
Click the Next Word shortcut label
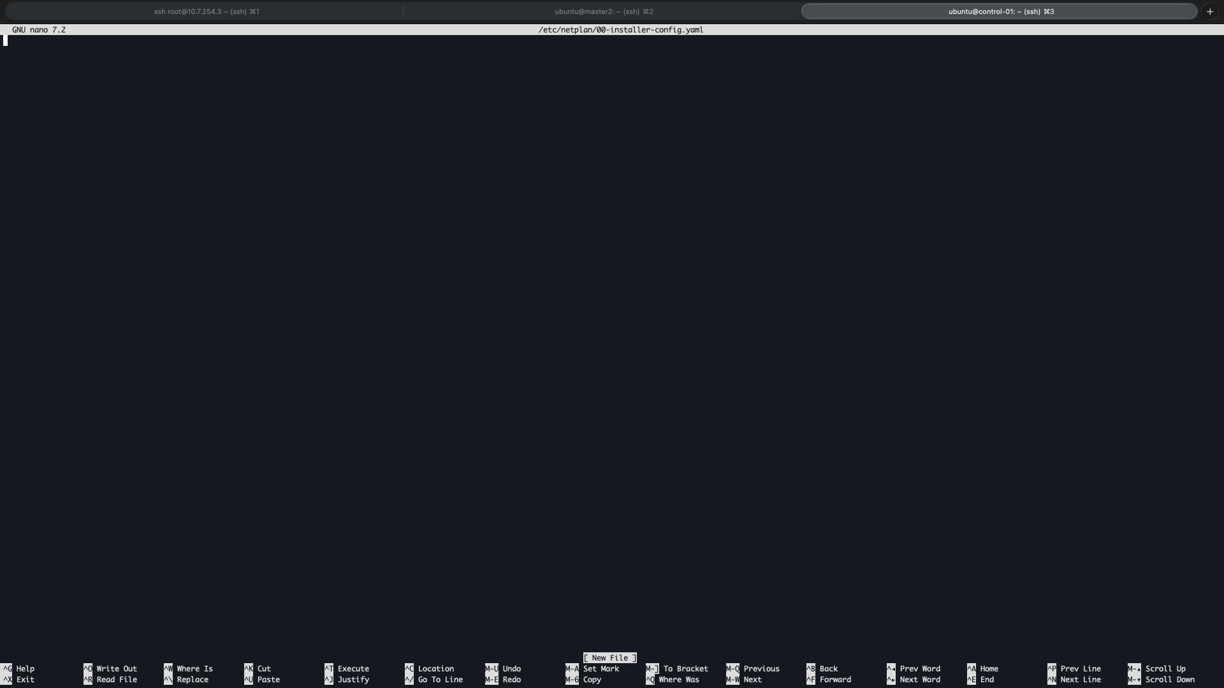920,680
